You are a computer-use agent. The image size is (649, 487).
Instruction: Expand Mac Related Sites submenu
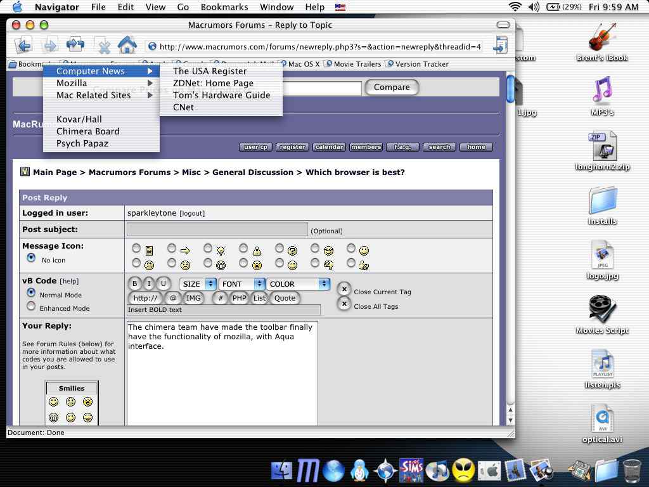point(101,95)
